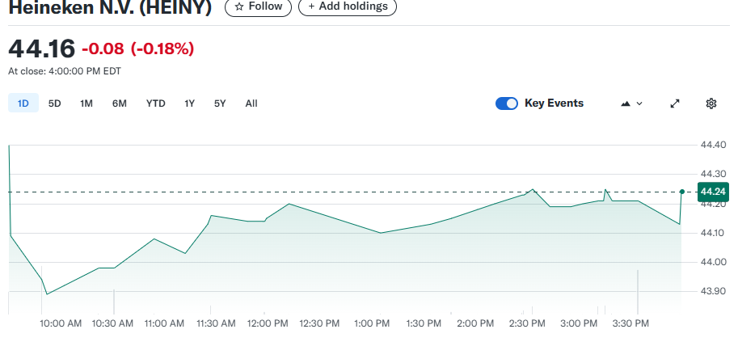Click the 12:00 PM axis label

(268, 323)
